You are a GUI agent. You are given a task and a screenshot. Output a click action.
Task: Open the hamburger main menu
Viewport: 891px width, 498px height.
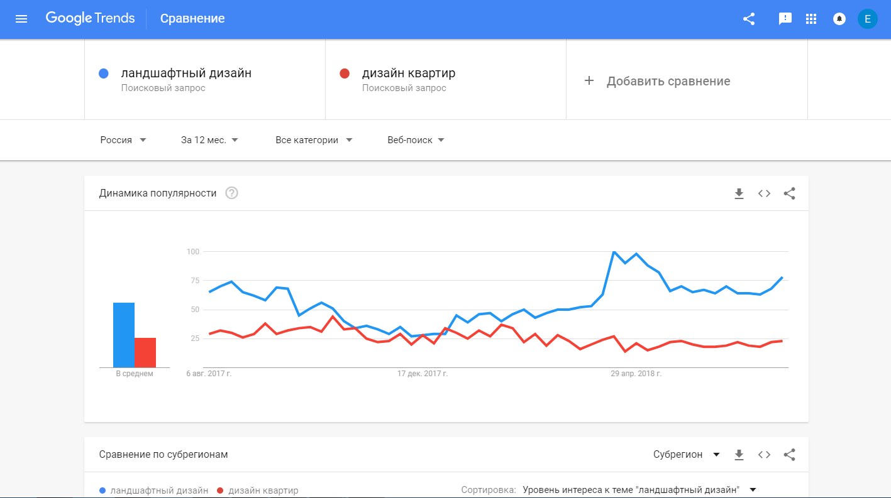click(21, 19)
